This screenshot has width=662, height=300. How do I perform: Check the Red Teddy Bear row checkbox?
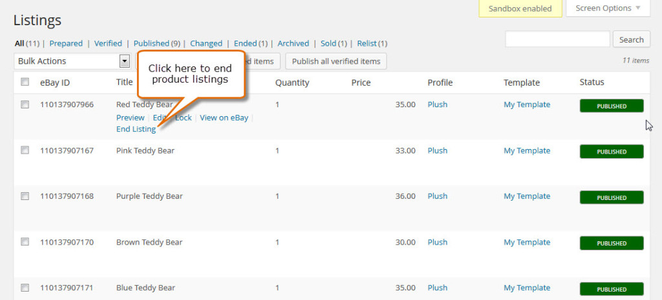(25, 105)
